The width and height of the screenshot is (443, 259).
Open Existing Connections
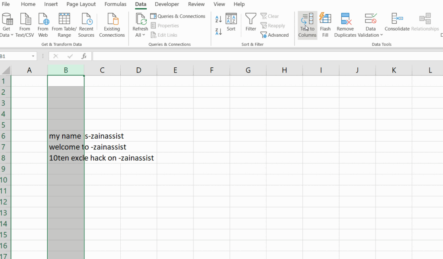(112, 19)
